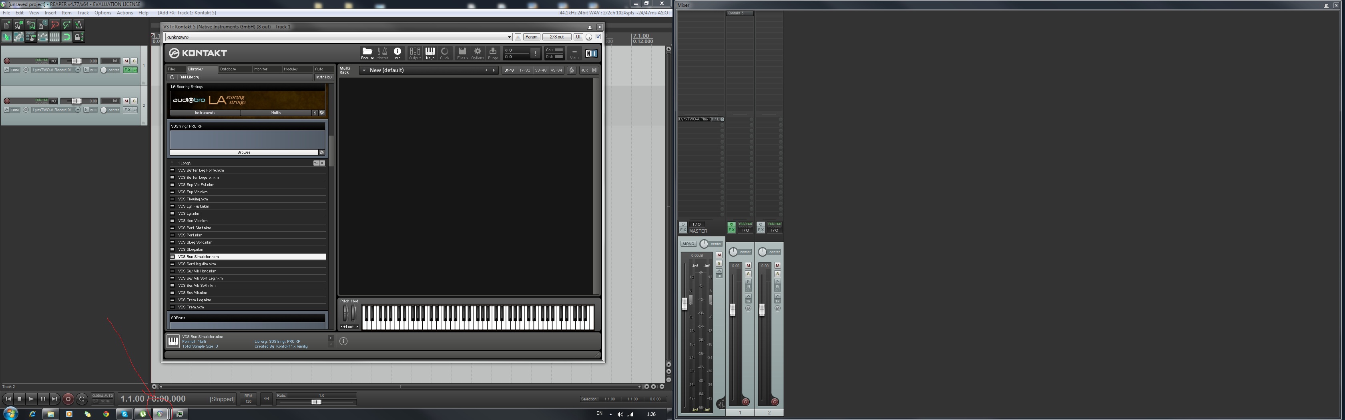Click the volume speaker icon in the system tray
This screenshot has width=1345, height=420.
(x=620, y=414)
